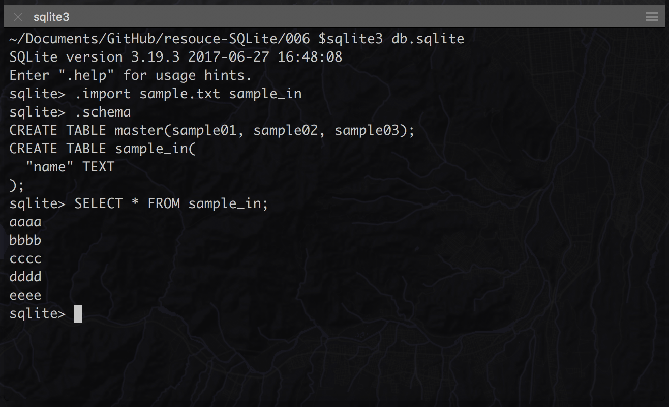Click the closing ');' schema line
Screen dimensions: 669x407
(17, 185)
